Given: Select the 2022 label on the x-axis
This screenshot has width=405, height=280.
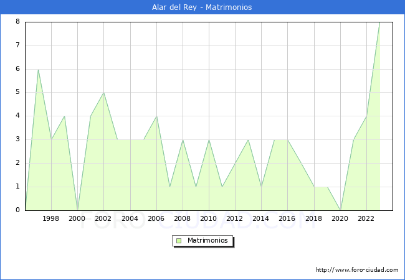Looking at the screenshot, I should coord(366,218).
